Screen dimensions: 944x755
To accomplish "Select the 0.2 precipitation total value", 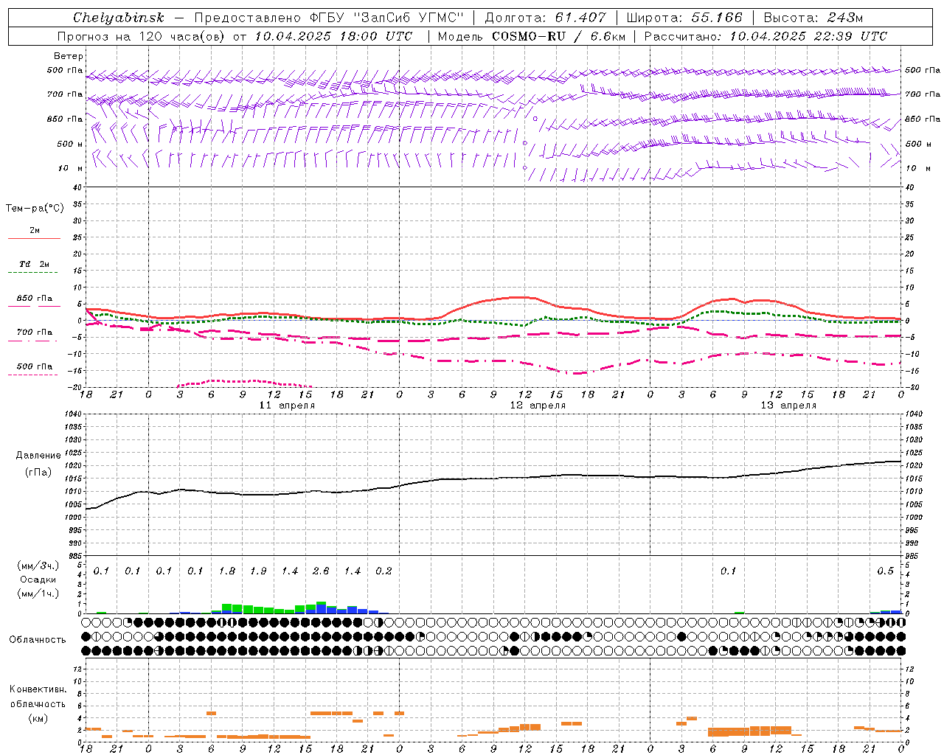I will click(383, 571).
